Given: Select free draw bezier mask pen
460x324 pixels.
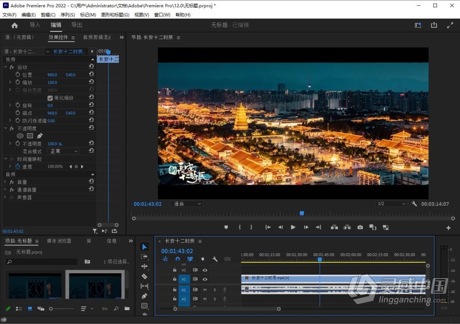Looking at the screenshot, I should coord(40,136).
